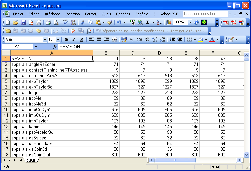Apply red Font Color A
Image resolution: width=251 pixels, height=171 pixels.
212,40
